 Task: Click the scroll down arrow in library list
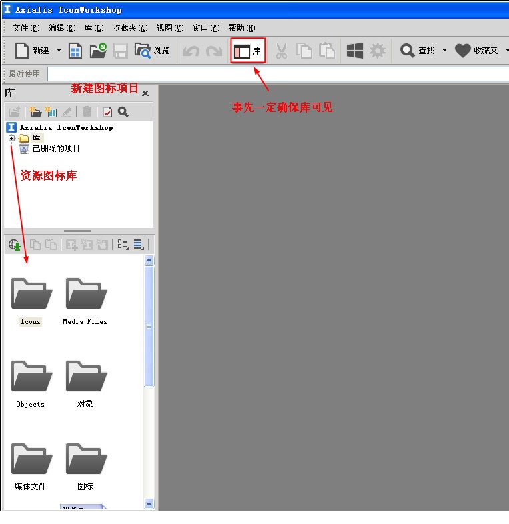tap(149, 503)
